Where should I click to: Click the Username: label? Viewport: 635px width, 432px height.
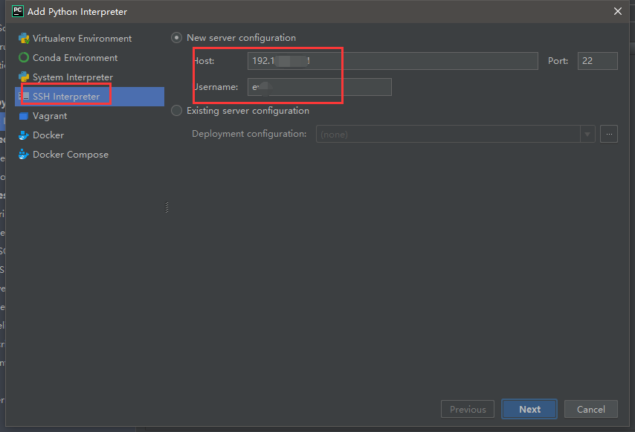[216, 87]
